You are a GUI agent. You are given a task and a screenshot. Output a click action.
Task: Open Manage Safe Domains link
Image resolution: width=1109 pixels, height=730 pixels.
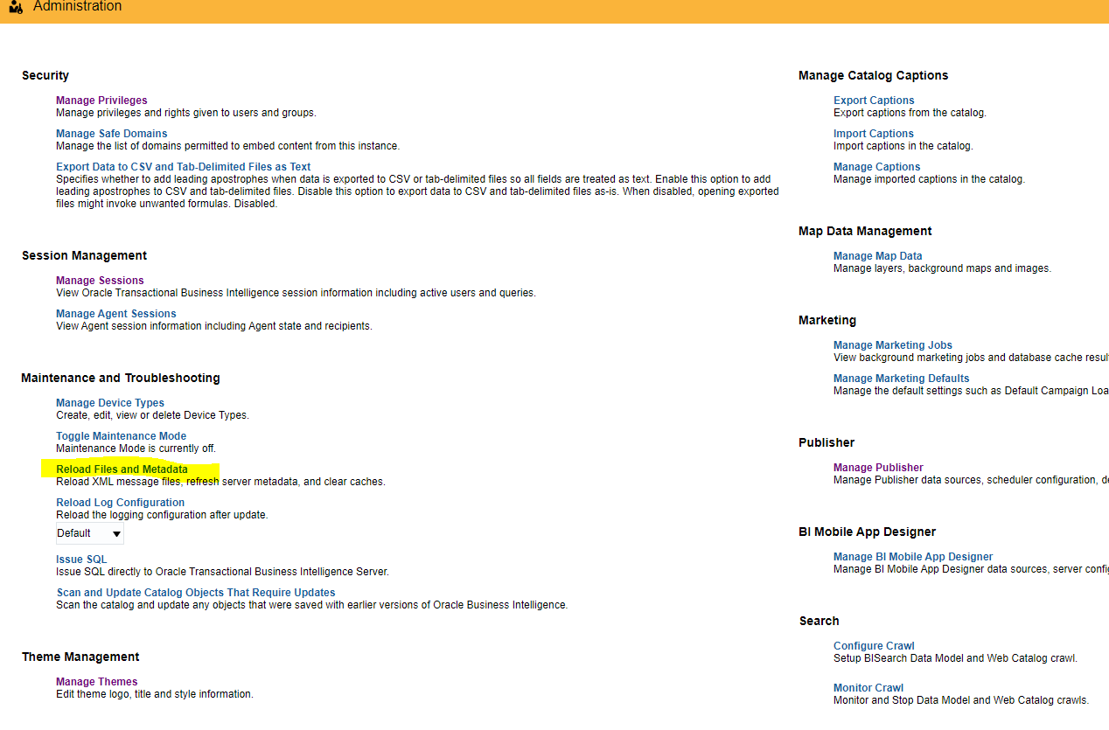click(112, 134)
